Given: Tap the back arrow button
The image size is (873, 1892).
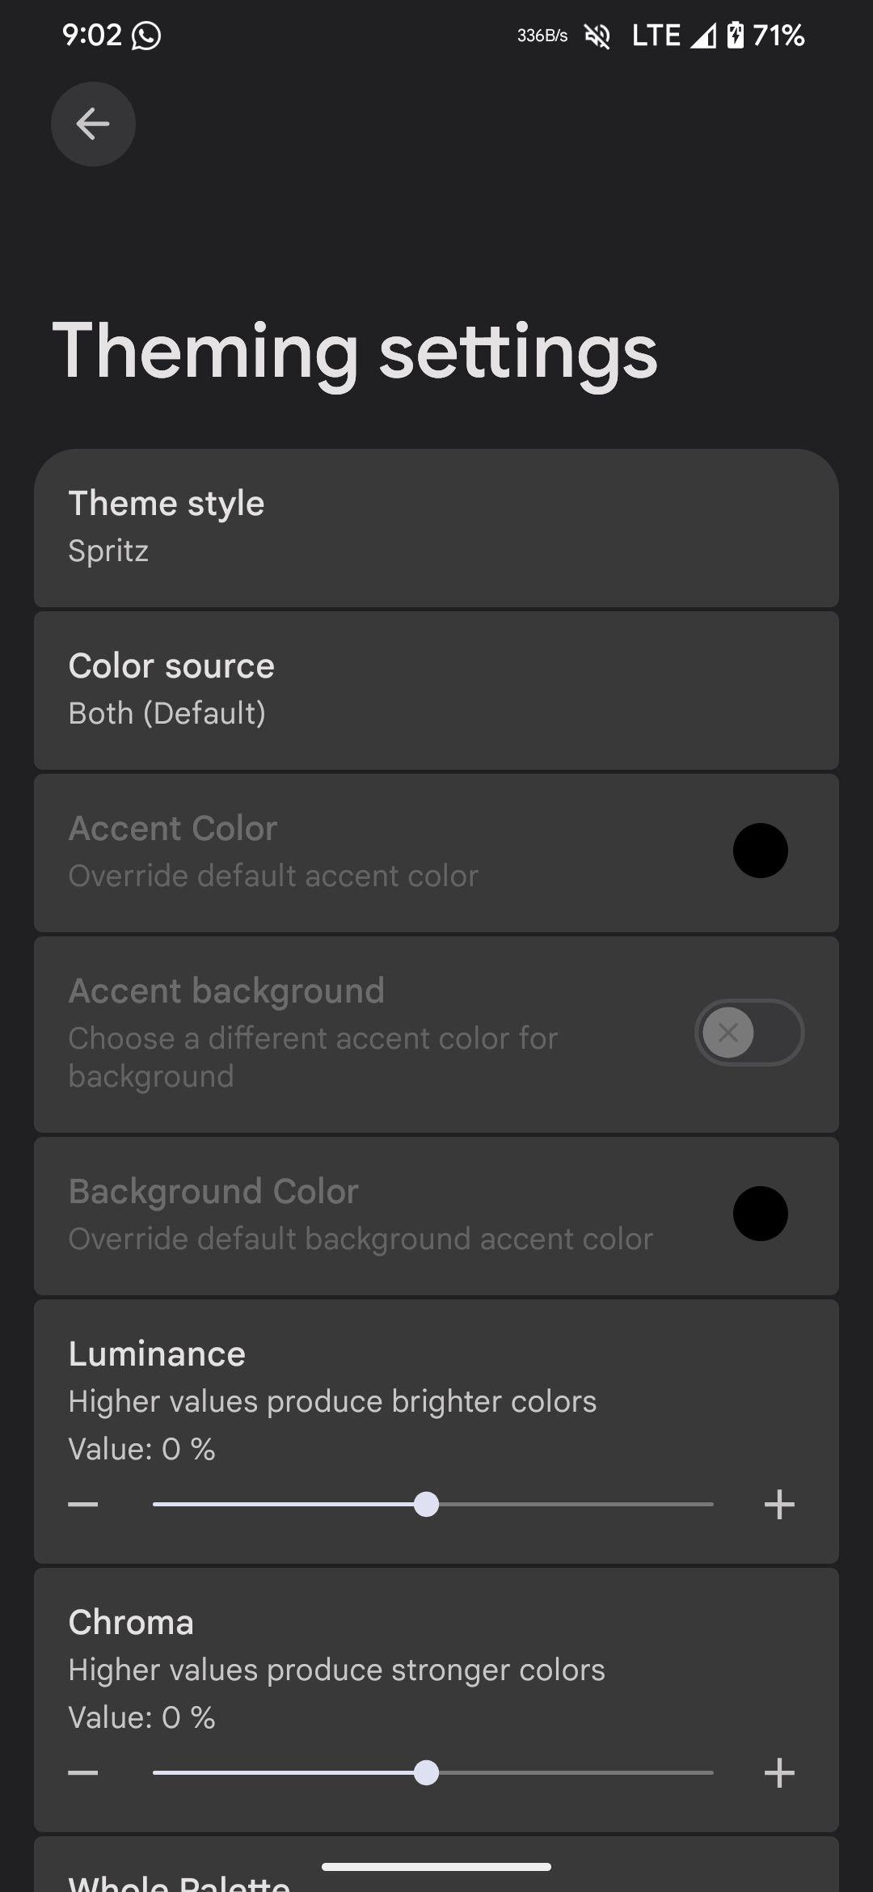Looking at the screenshot, I should coord(93,124).
